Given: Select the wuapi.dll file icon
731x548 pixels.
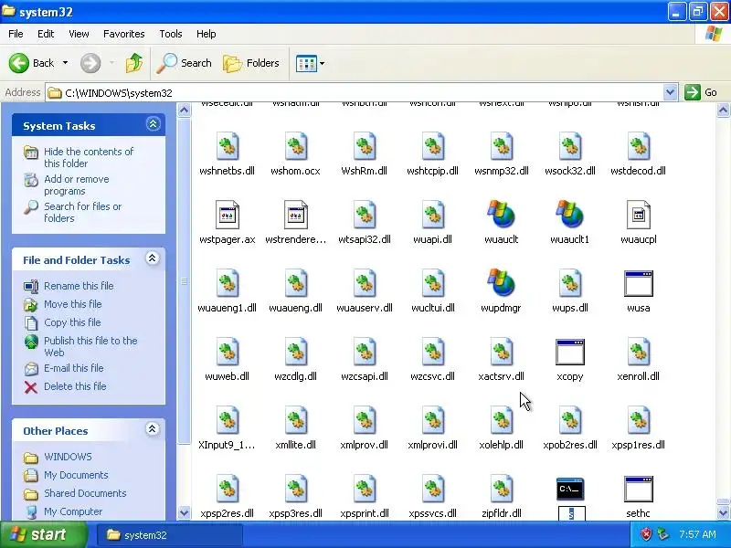Looking at the screenshot, I should click(432, 215).
